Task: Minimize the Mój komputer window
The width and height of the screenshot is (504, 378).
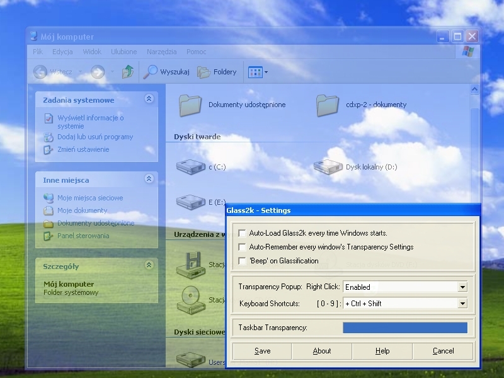Action: point(443,37)
